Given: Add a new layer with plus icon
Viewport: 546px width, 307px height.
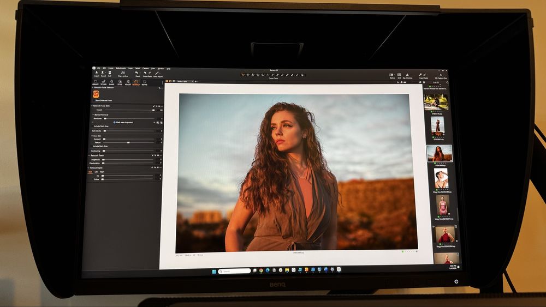Looking at the screenshot, I should 195,81.
